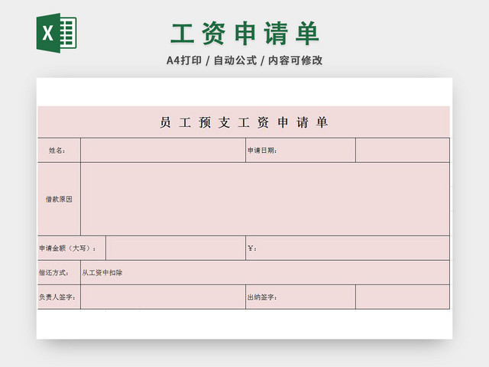Click the large reason box beside 借款原因

click(265, 199)
